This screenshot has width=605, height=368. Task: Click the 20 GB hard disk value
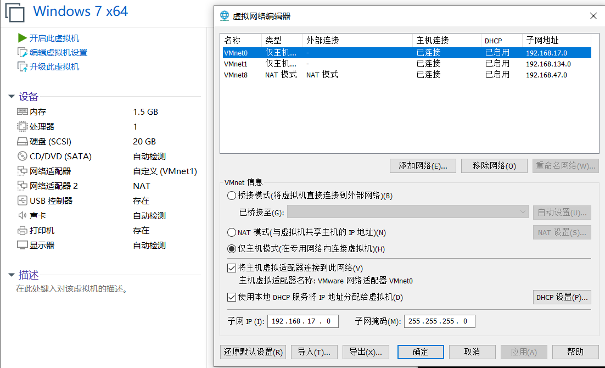pyautogui.click(x=144, y=142)
